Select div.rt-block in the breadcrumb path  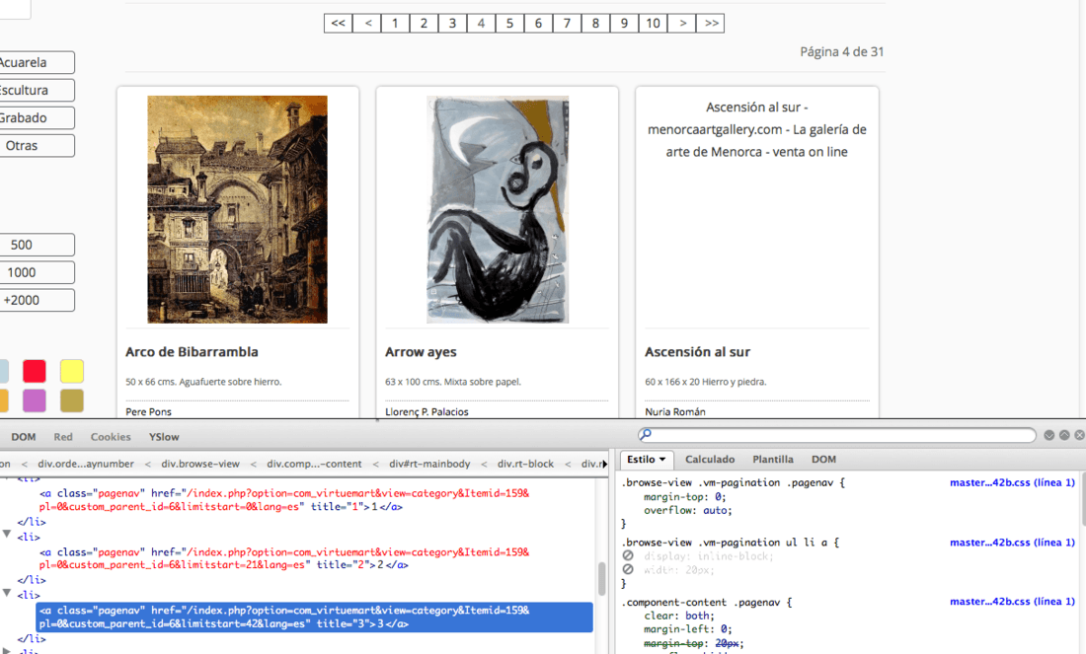(x=525, y=464)
